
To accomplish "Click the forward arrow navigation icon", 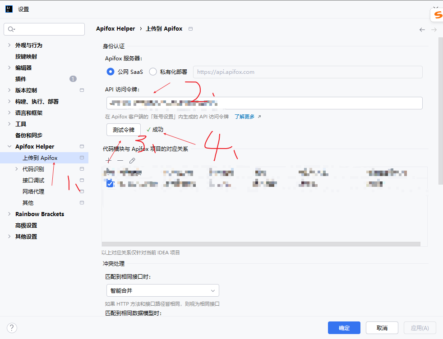I will point(434,30).
